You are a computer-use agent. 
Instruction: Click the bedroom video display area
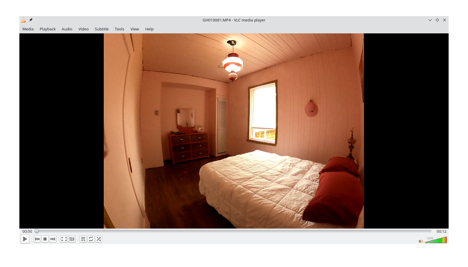(234, 131)
